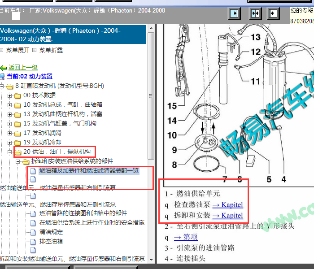This screenshot has width=314, height=269.
Task: Open 燃油存量传感器和左侧引流泵 document
Action: tap(58, 204)
